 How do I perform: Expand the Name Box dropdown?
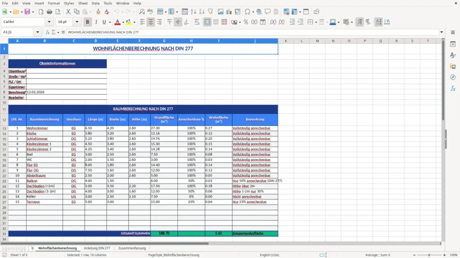click(38, 32)
